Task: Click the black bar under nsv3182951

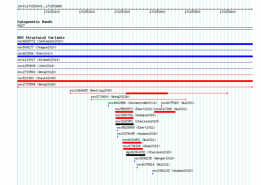Action: (x=125, y=124)
